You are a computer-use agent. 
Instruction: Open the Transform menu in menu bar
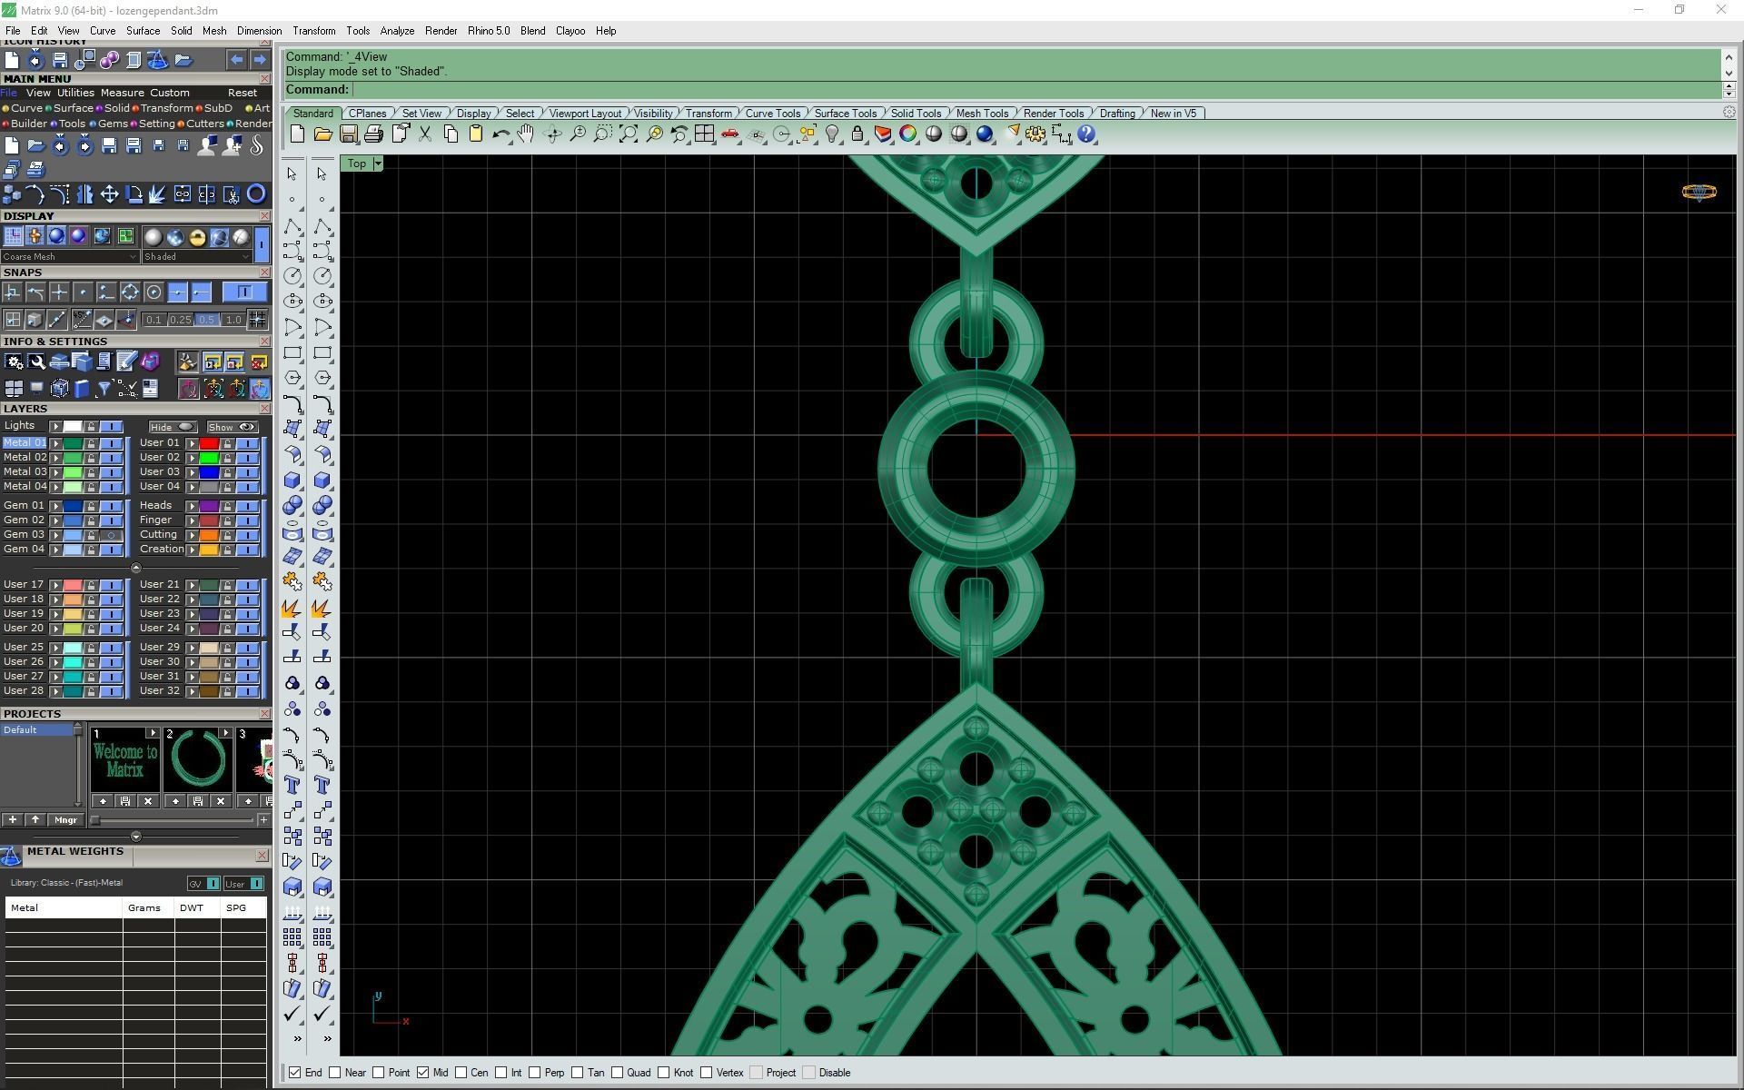click(x=313, y=31)
